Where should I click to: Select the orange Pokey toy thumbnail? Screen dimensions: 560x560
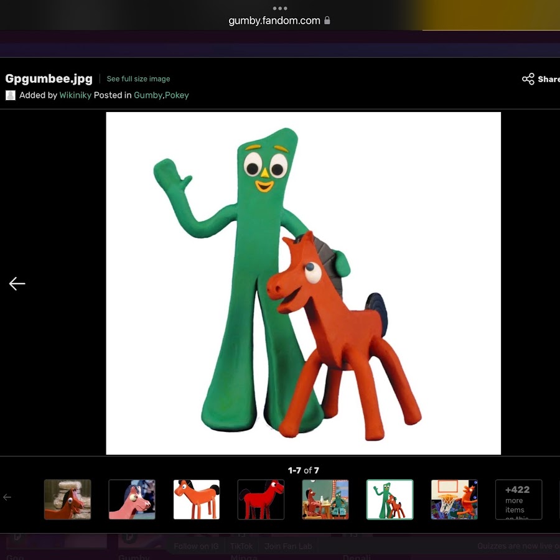tap(197, 499)
